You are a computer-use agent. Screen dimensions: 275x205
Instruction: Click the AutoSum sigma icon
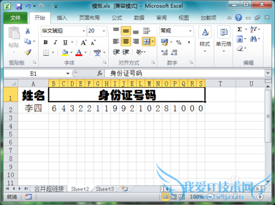coord(240,29)
